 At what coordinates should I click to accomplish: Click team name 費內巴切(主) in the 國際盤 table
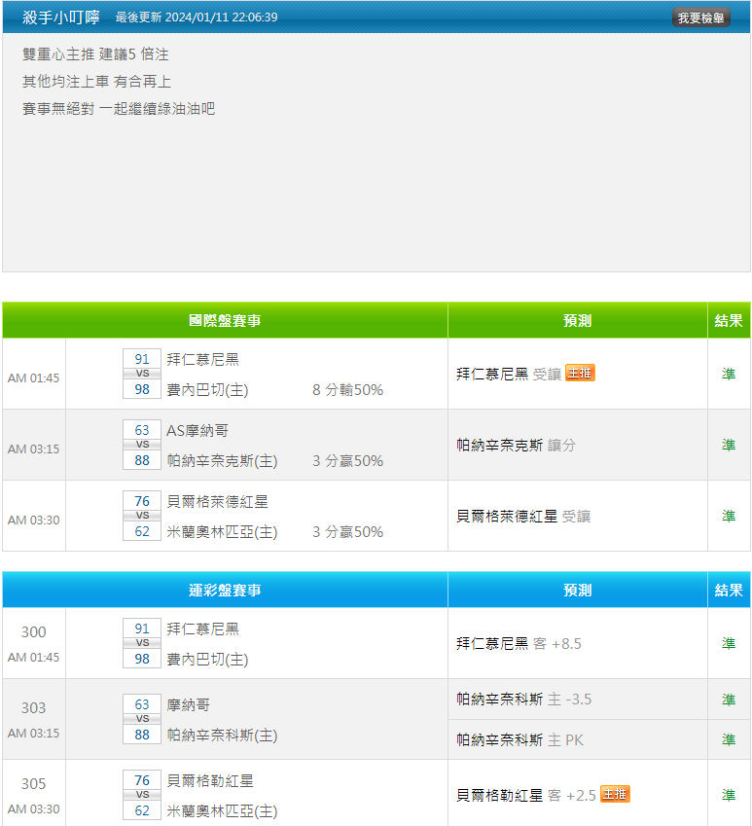tap(207, 390)
